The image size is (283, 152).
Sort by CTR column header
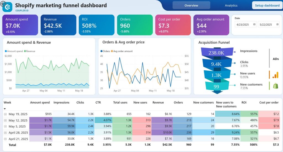point(98,102)
